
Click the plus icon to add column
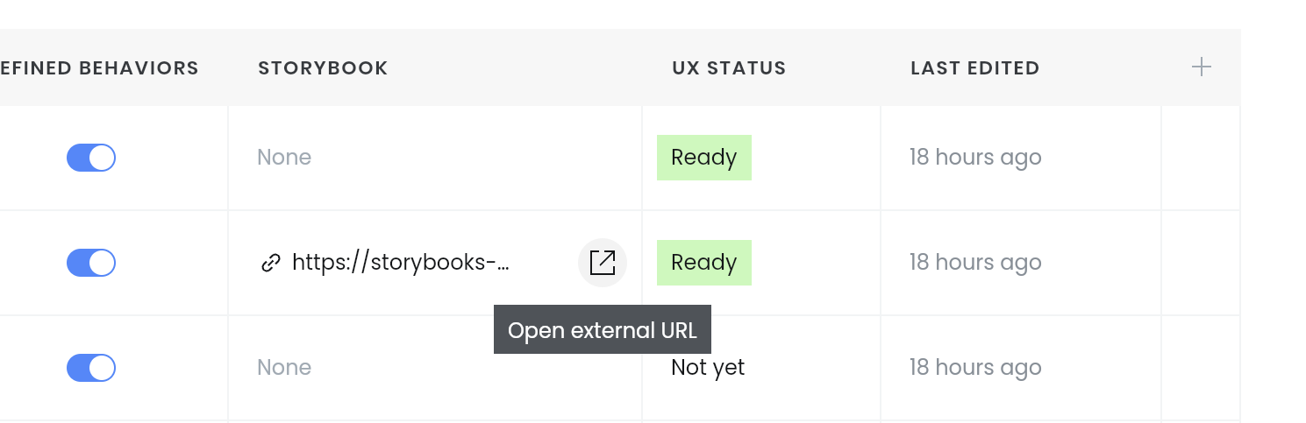tap(1202, 67)
